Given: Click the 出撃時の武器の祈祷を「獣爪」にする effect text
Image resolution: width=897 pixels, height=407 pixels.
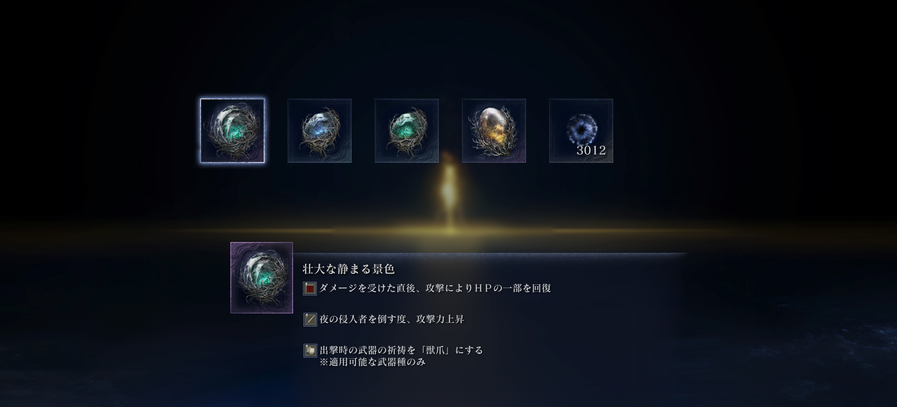Looking at the screenshot, I should coord(401,350).
